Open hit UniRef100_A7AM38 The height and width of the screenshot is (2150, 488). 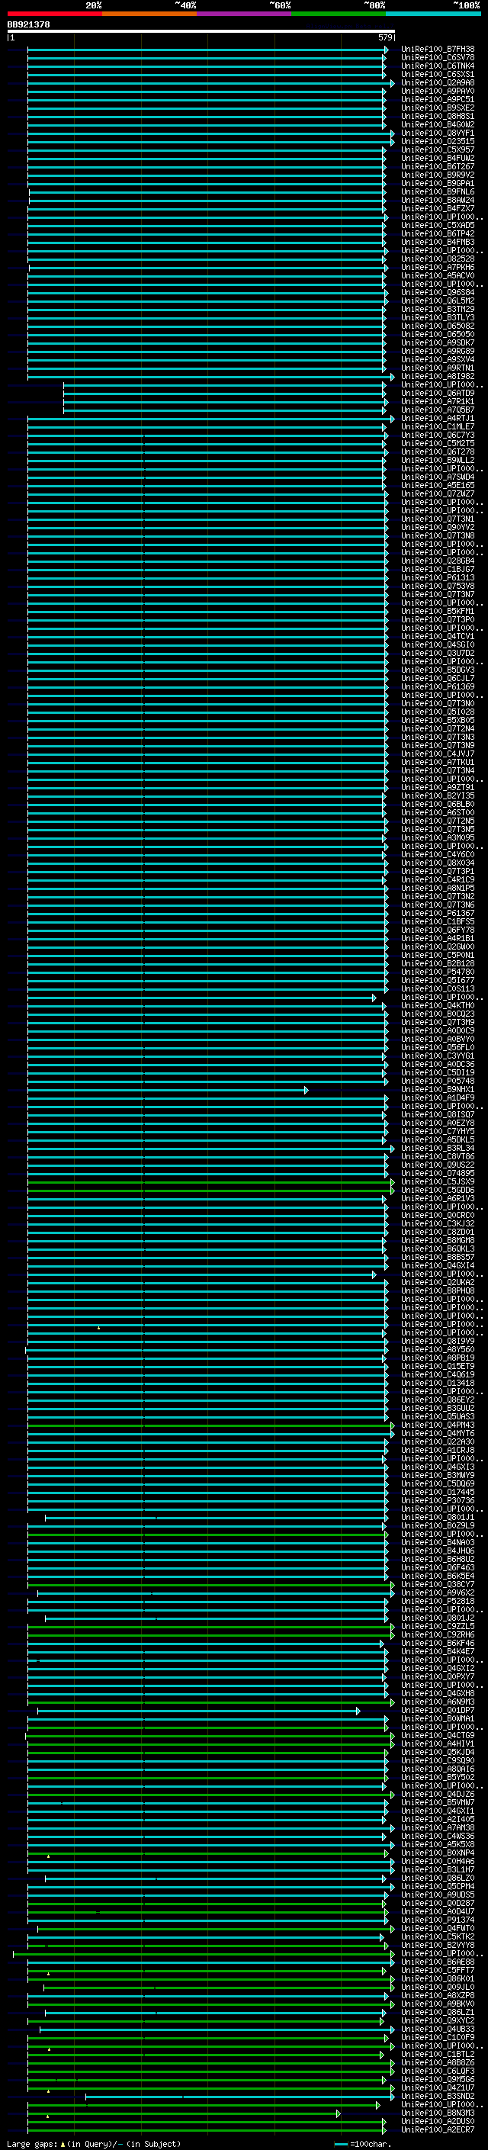click(x=437, y=1828)
